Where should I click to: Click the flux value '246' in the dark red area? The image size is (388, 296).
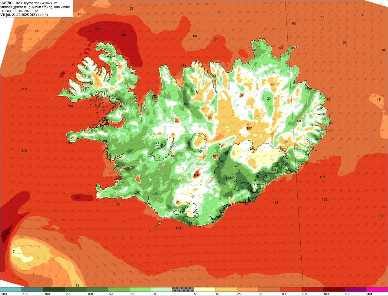(98, 29)
